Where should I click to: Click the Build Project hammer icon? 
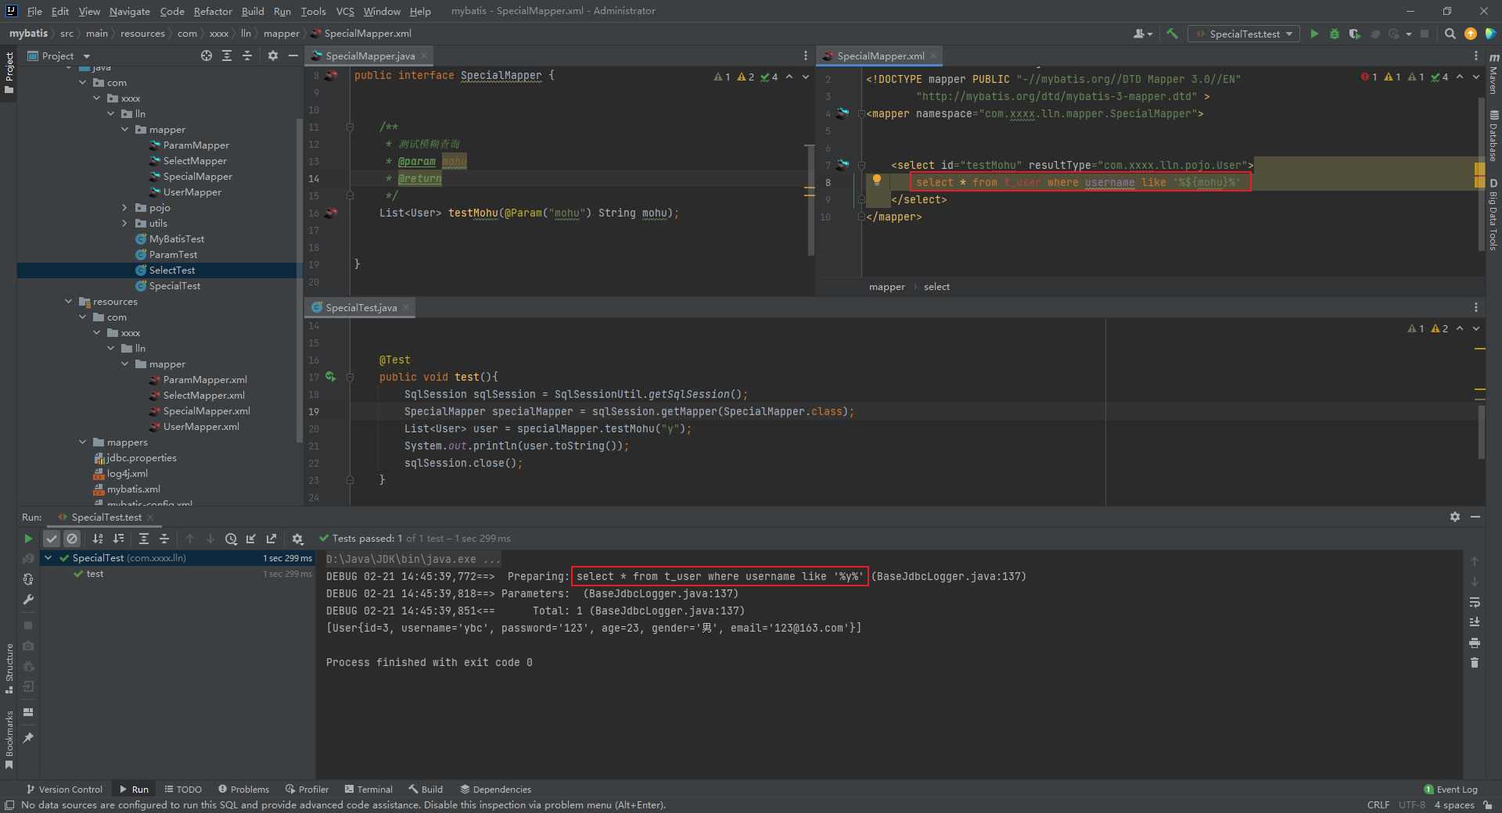(x=1172, y=34)
